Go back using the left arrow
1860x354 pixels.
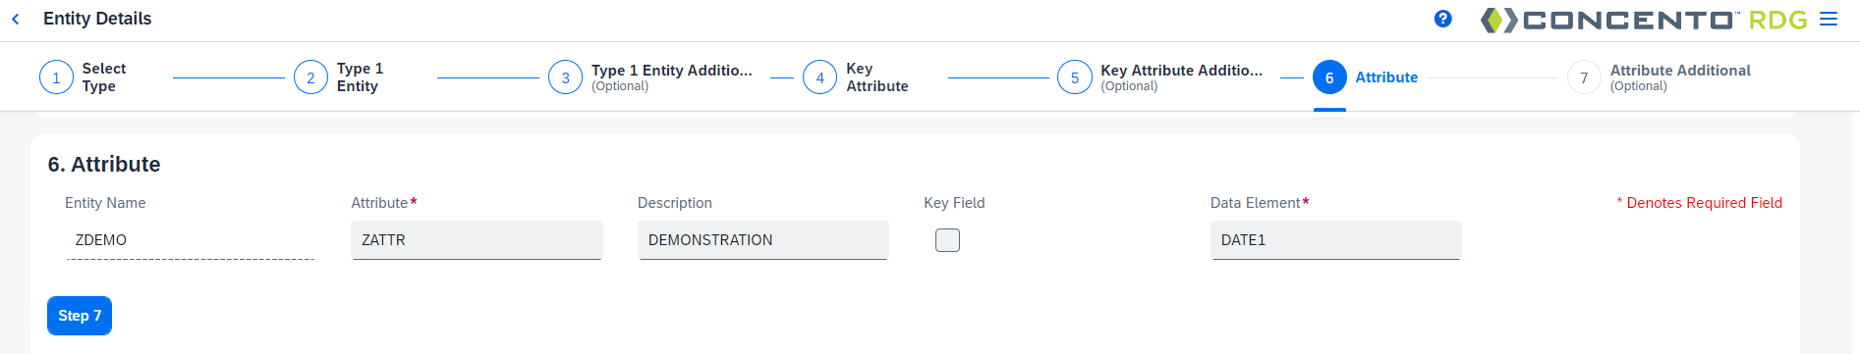pyautogui.click(x=16, y=19)
